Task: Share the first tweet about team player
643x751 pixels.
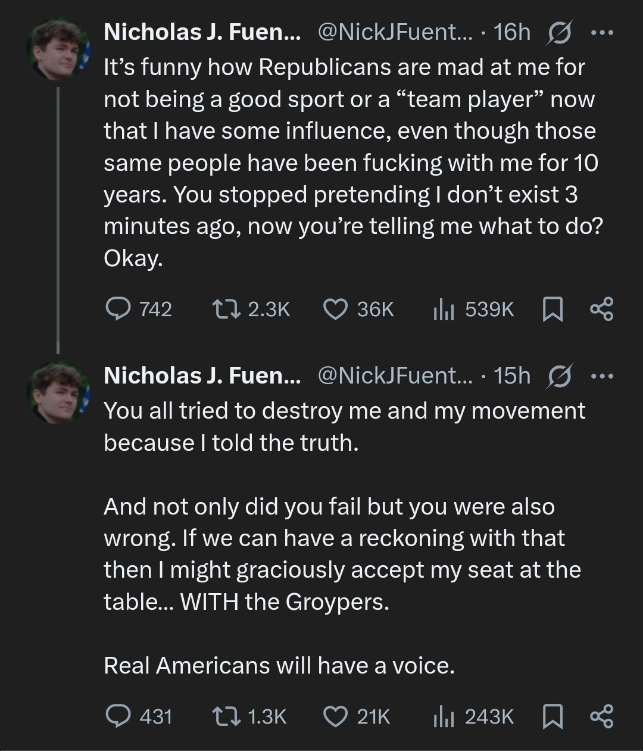Action: click(601, 310)
